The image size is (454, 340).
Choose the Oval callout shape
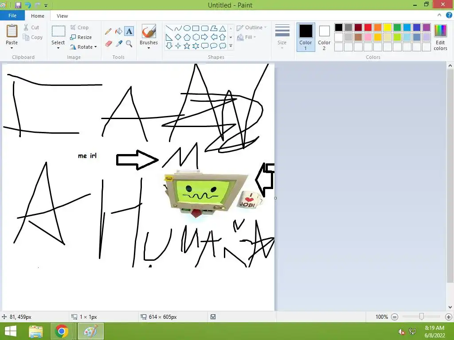pos(214,46)
